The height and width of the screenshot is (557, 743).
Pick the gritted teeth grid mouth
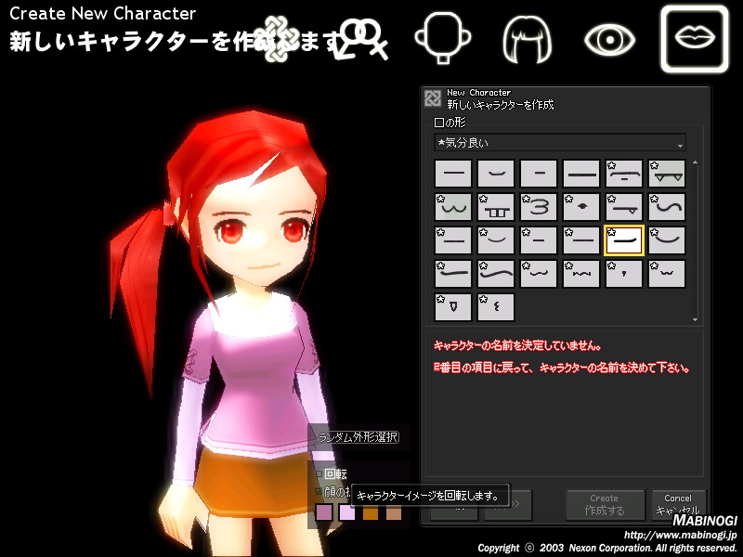pos(496,207)
